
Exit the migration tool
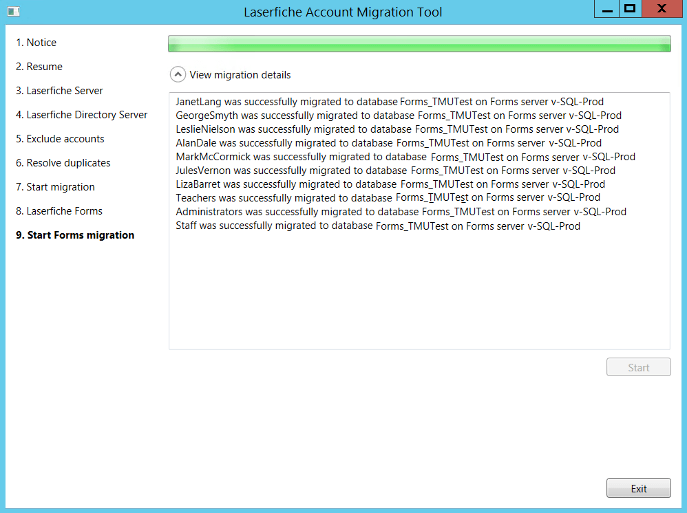click(x=638, y=488)
